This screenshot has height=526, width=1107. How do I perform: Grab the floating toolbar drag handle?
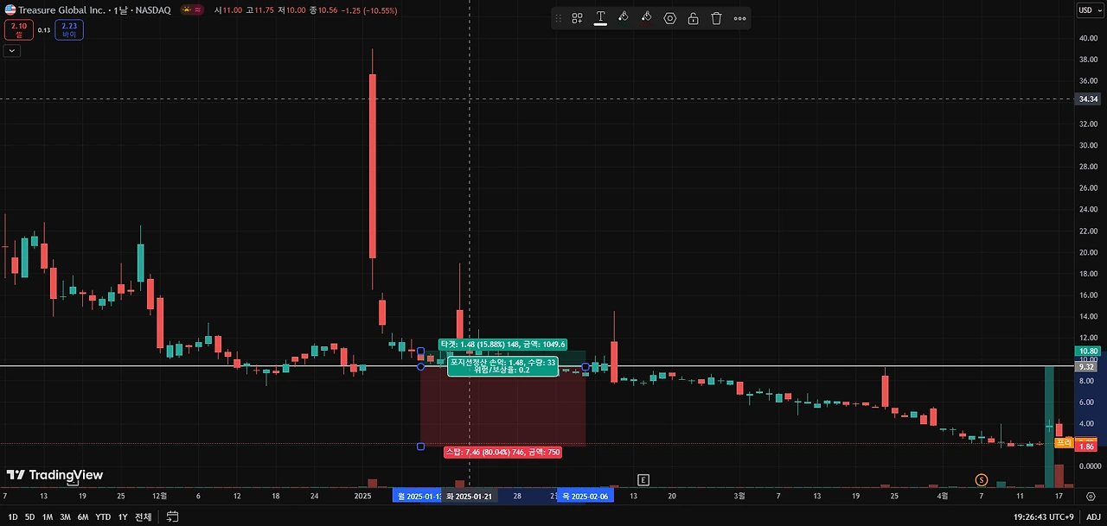(x=558, y=18)
